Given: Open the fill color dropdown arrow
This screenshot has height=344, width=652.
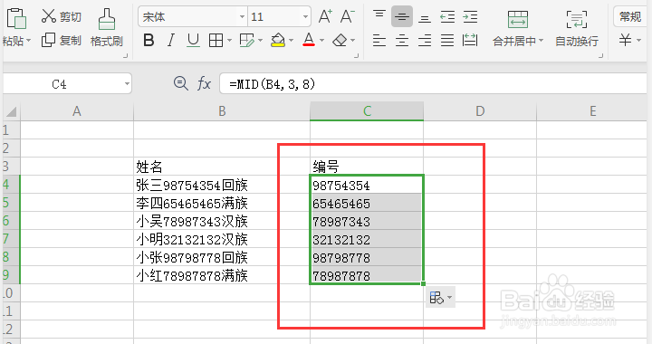Looking at the screenshot, I should pos(291,41).
